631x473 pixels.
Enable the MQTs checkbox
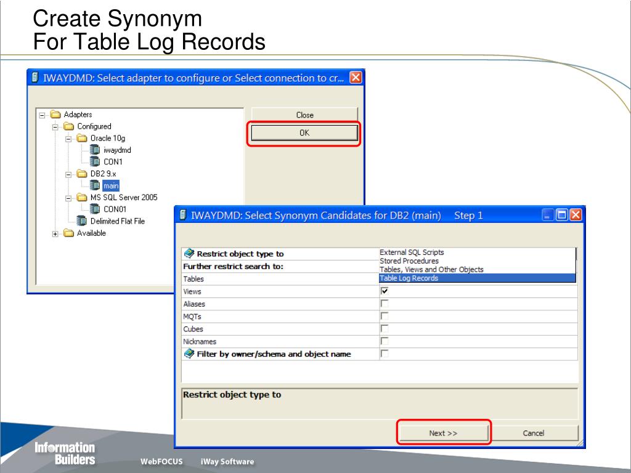point(385,316)
